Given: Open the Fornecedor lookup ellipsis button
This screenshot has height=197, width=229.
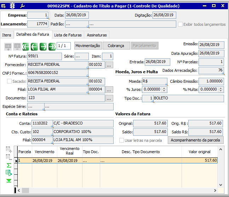Looking at the screenshot, I should tap(109, 65).
